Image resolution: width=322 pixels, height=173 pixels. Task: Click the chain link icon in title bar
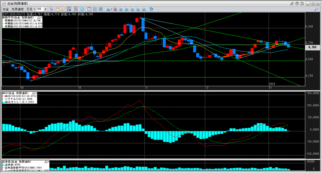pyautogui.click(x=292, y=3)
